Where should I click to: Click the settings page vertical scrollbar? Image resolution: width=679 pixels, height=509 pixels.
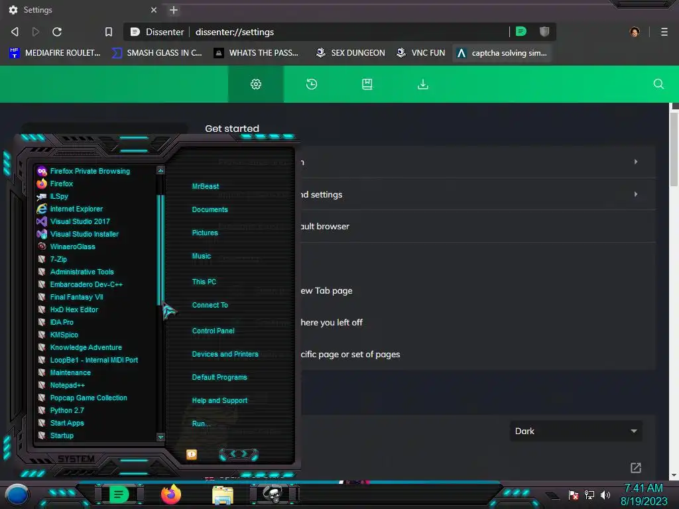pos(674,149)
